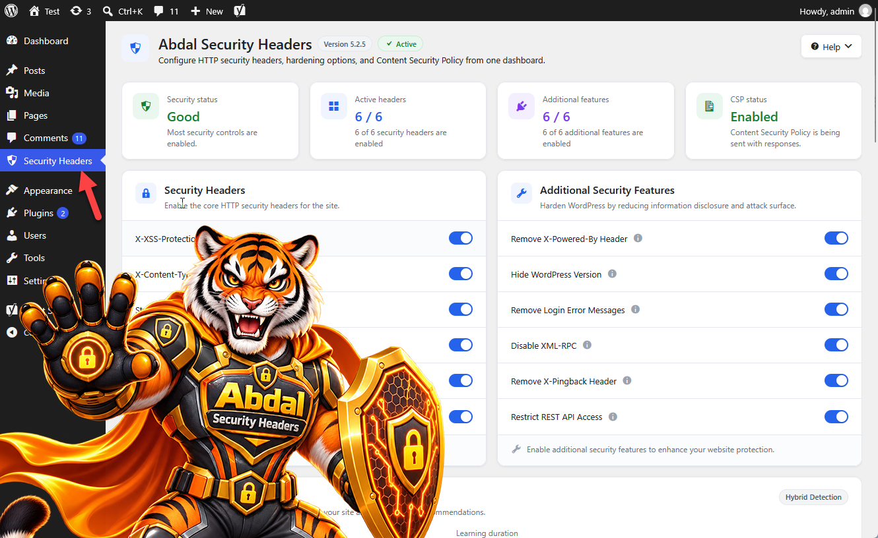Click the 'Additional Security Features' heading

[x=607, y=190]
